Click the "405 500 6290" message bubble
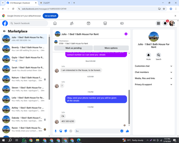 (x=68, y=121)
